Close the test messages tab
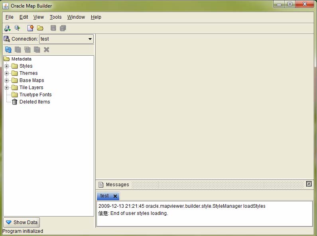This screenshot has width=317, height=236. coord(115,196)
